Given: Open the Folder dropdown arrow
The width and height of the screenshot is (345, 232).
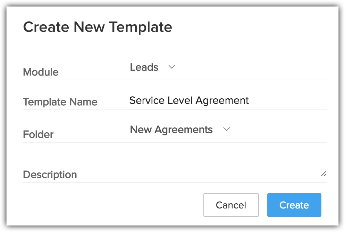Looking at the screenshot, I should [227, 130].
